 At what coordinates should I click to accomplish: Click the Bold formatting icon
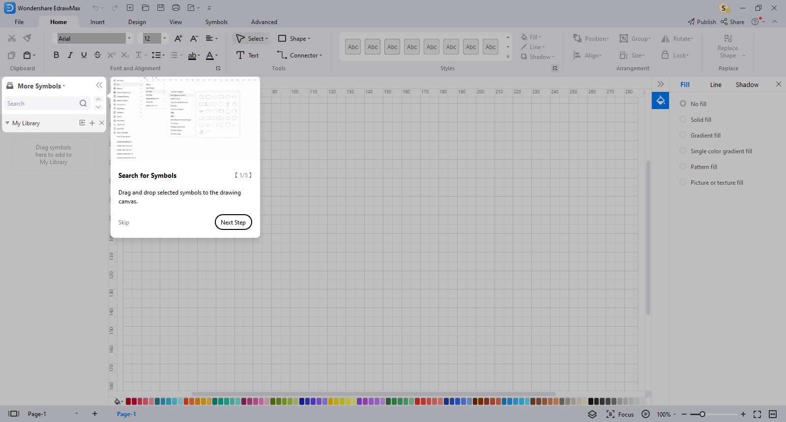coord(56,55)
